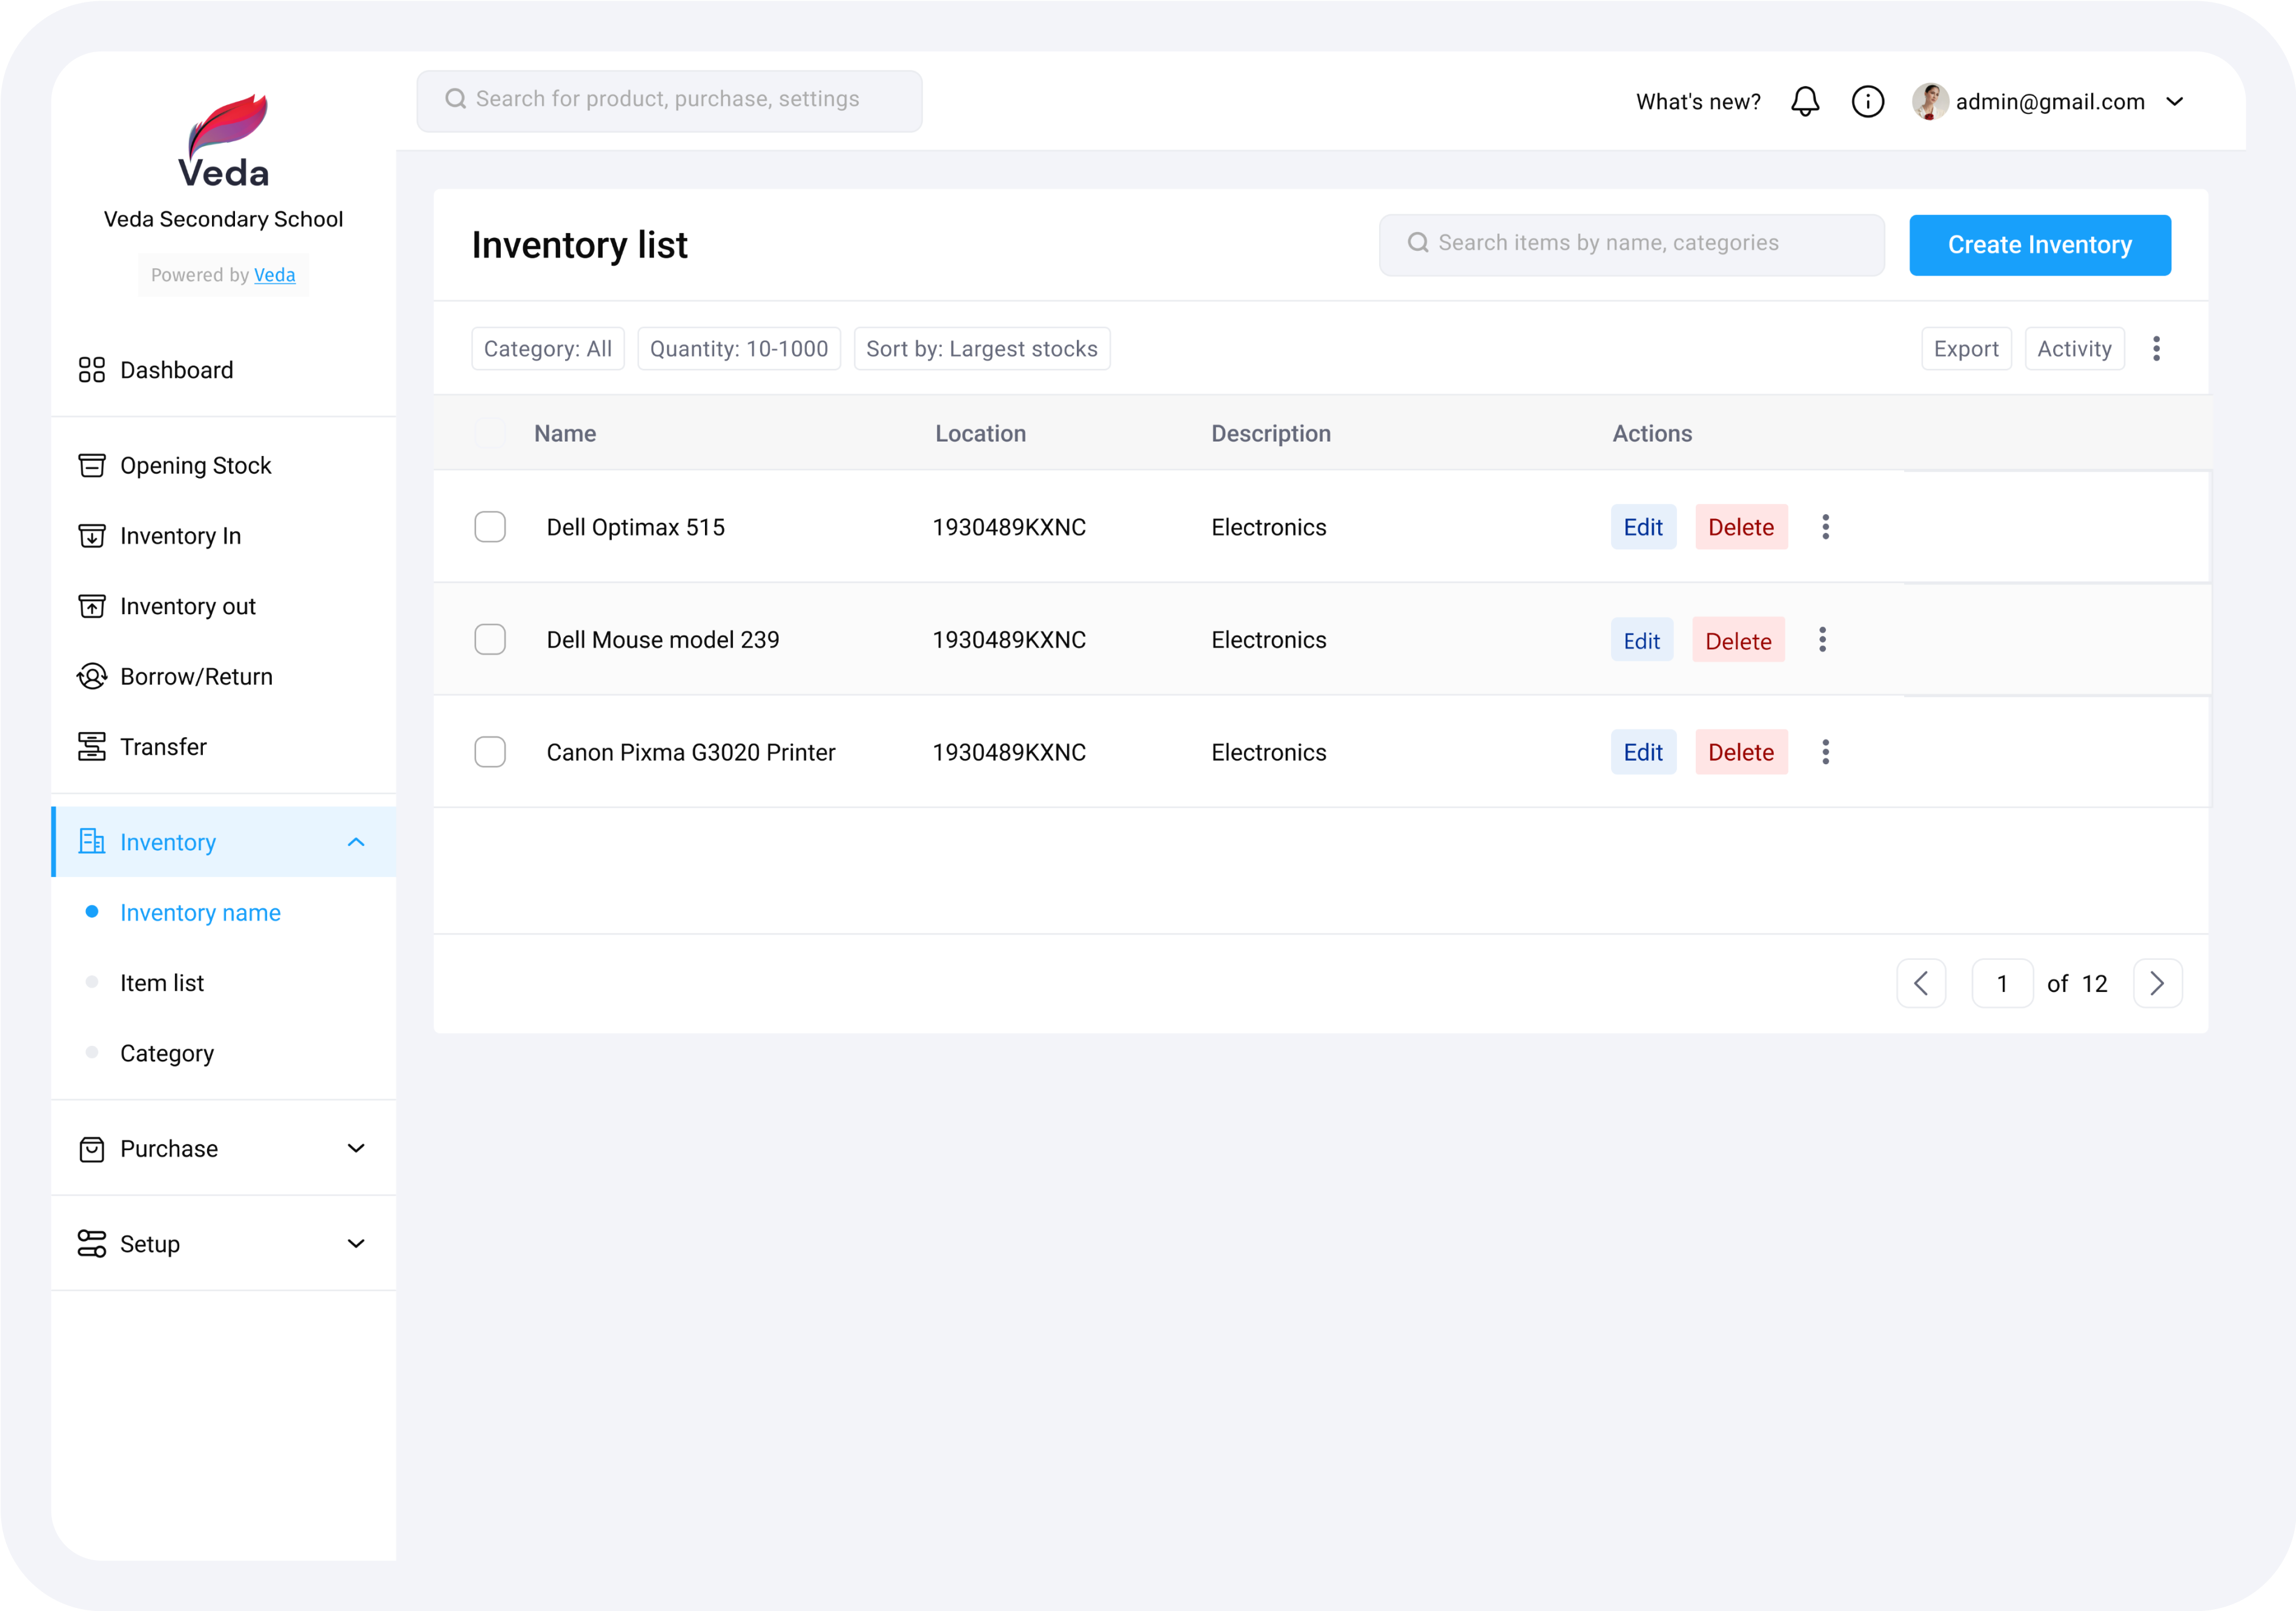
Task: Tick the Dell Mouse model 239 checkbox
Action: click(490, 640)
